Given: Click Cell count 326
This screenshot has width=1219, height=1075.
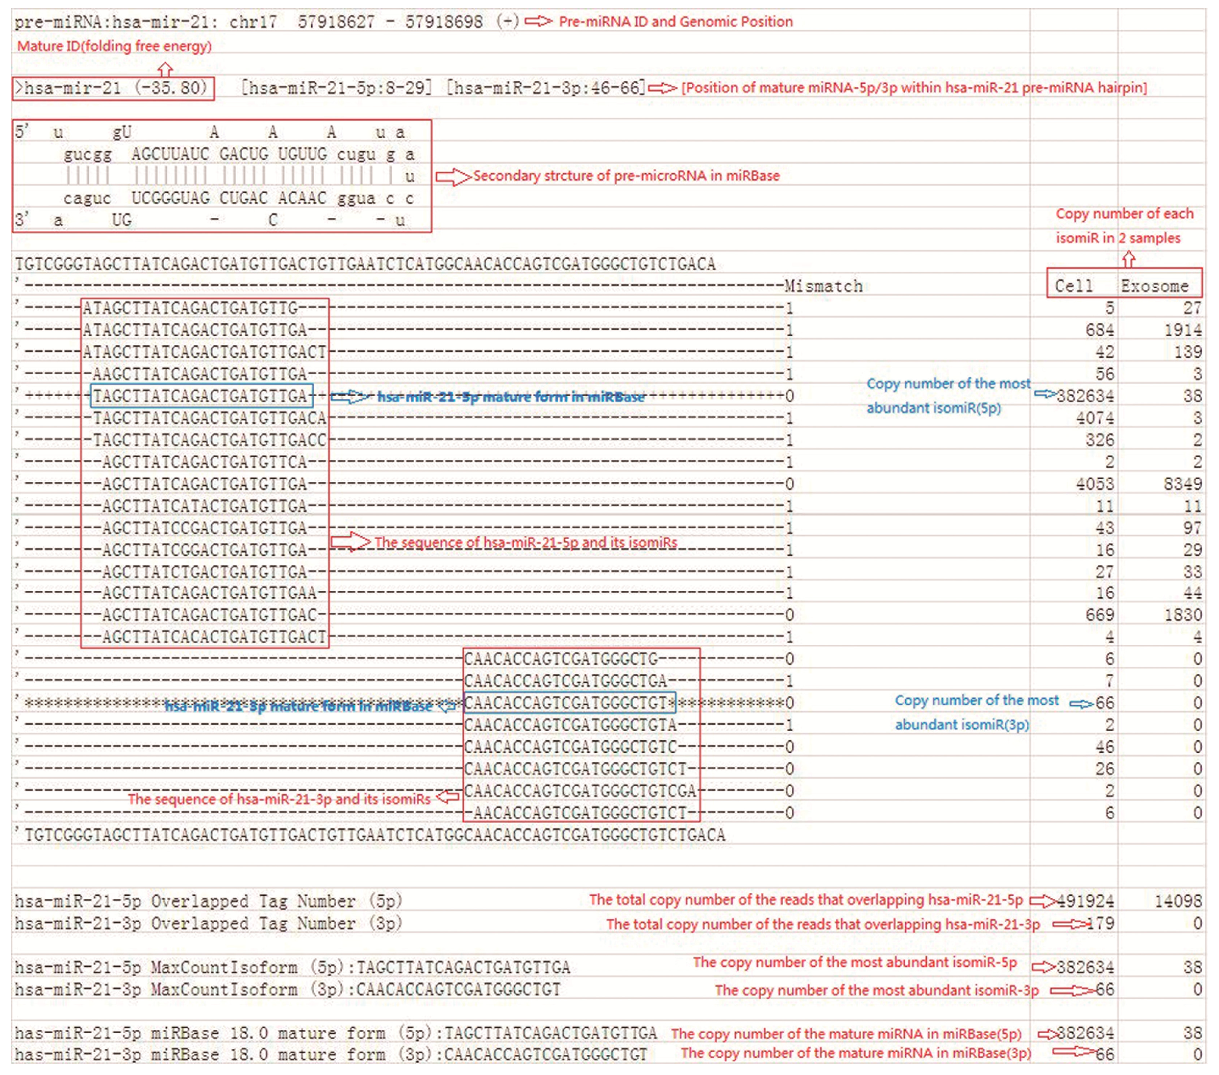Looking at the screenshot, I should click(1100, 440).
